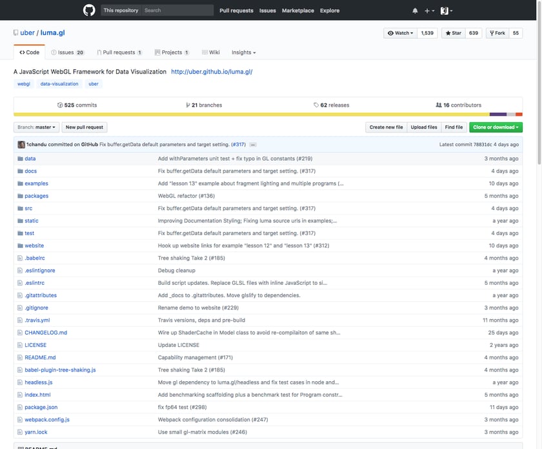Go to Marketplace in top bar
This screenshot has width=542, height=449.
(x=298, y=11)
